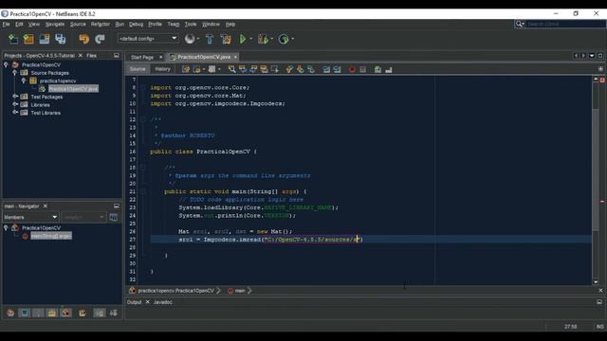Click the History view button
607x341 pixels.
tap(162, 69)
